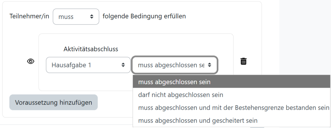Pick the 'mit der Bestehensgrenze bestanden sein' option
Screen dimensions: 331x128
(234, 108)
